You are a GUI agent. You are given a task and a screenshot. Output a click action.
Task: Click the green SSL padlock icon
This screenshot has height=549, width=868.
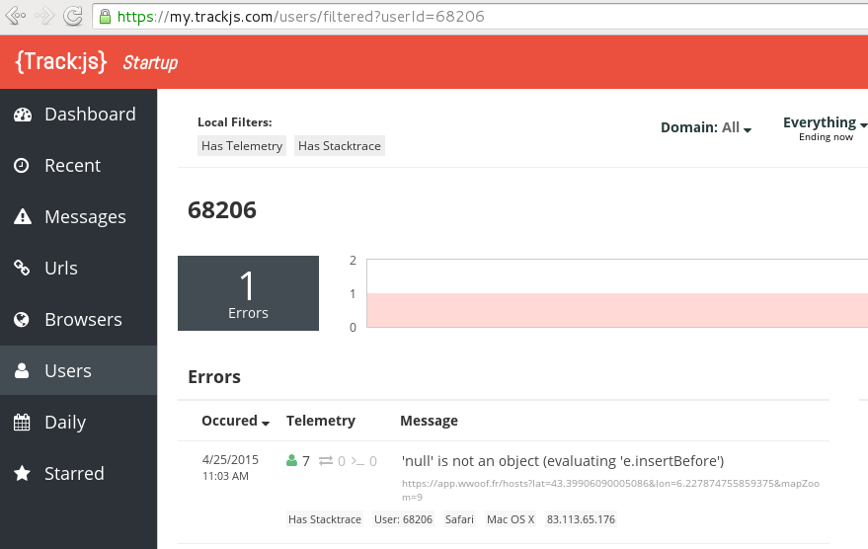[105, 17]
